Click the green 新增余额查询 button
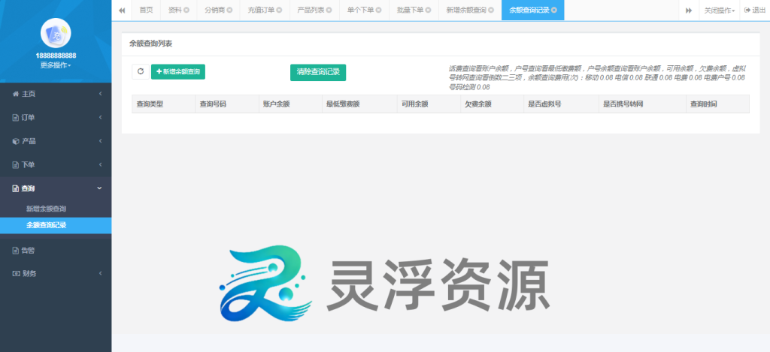This screenshot has width=770, height=352. 177,71
